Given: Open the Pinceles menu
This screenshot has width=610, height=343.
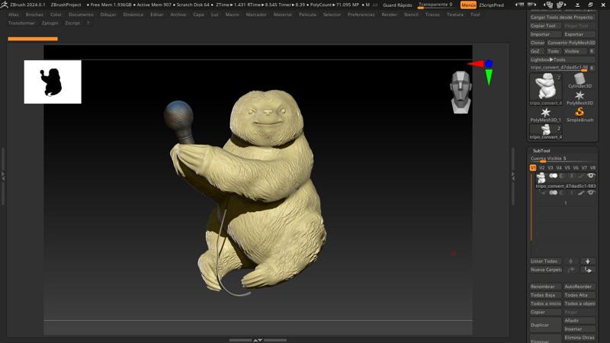Looking at the screenshot, I should pyautogui.click(x=34, y=14).
